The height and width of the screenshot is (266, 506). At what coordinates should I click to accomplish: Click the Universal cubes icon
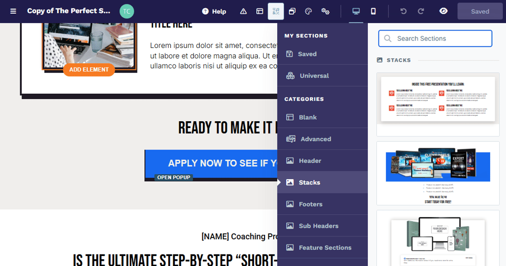pyautogui.click(x=290, y=75)
